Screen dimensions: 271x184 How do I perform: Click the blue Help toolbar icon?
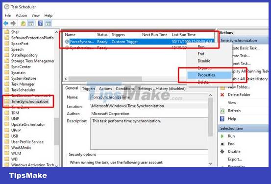pos(41,23)
